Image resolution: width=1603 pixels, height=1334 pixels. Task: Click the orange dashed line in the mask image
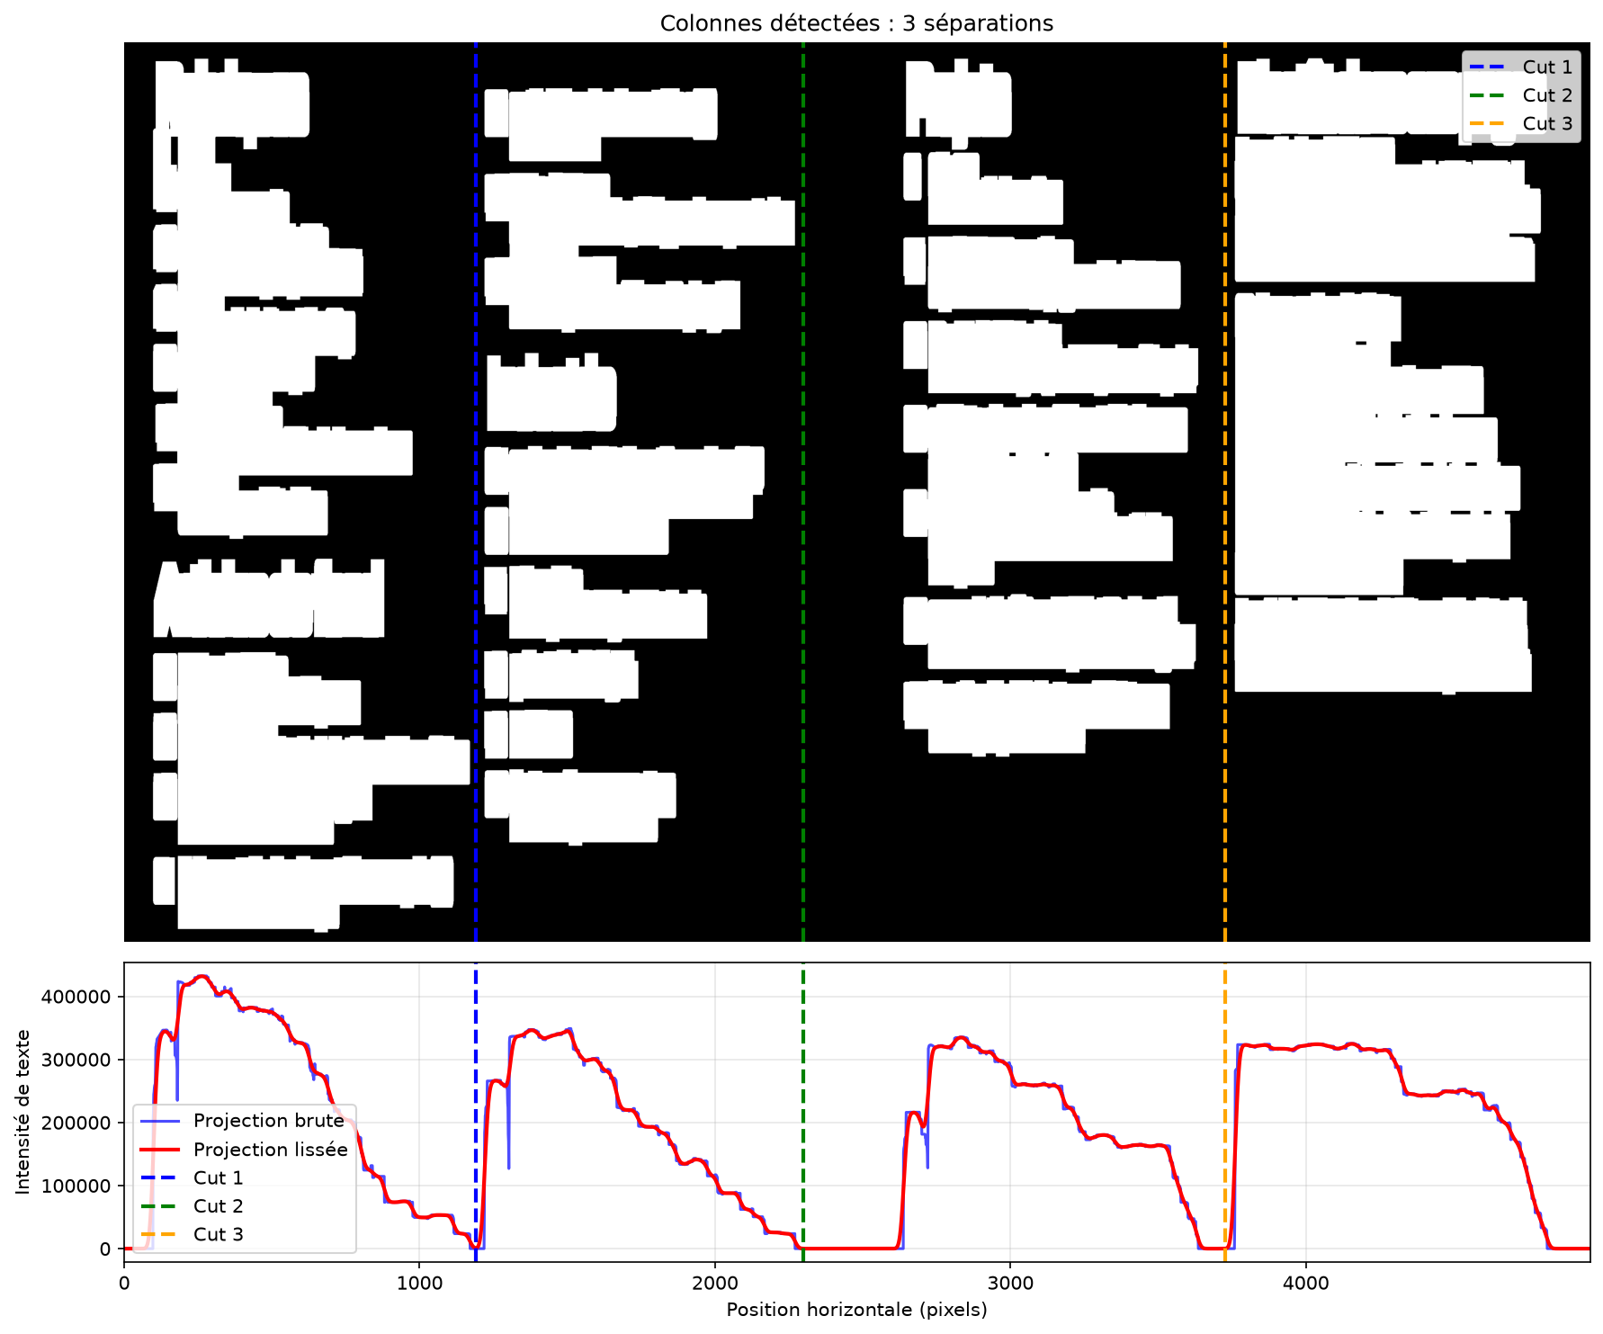tap(1225, 492)
